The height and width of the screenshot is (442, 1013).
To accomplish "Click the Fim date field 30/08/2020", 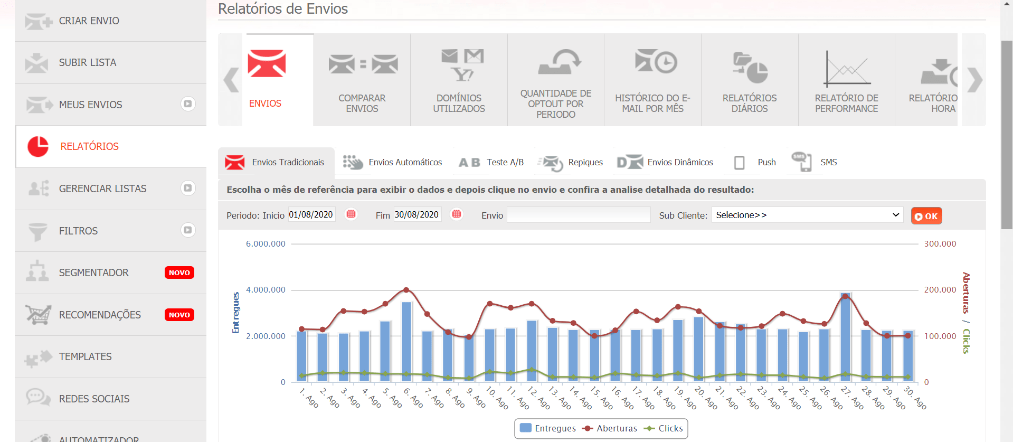I will (x=417, y=214).
